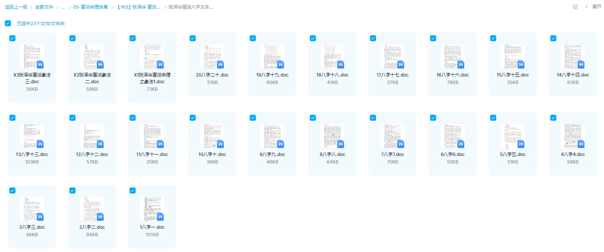Open the 6八字6.doc document icon
Viewport: 604px width, 252px height.
[x=453, y=136]
